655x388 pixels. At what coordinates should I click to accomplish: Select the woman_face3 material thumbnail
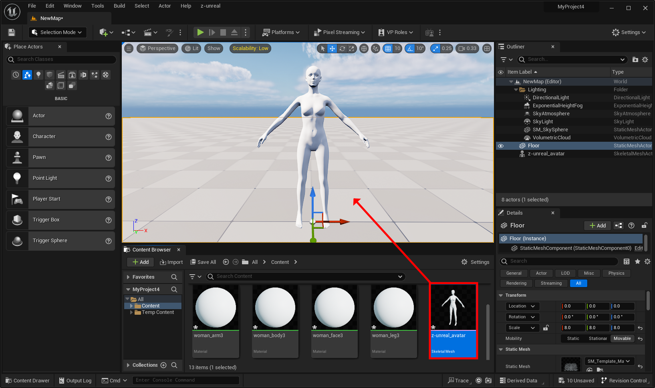coord(335,308)
